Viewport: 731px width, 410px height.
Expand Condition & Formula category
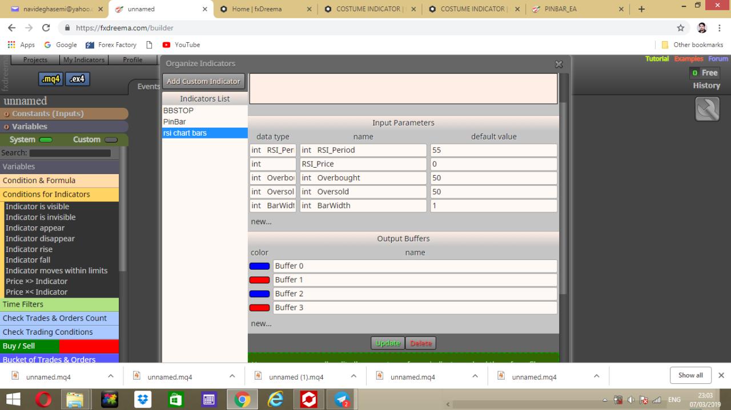(59, 181)
